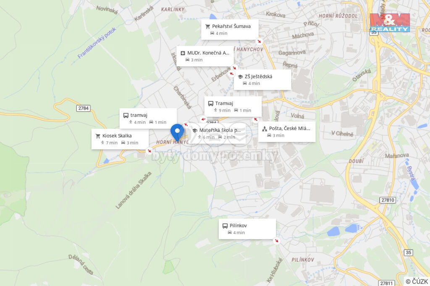Open the Pekařství Šumava info card
This screenshot has width=430, height=286.
[230, 30]
